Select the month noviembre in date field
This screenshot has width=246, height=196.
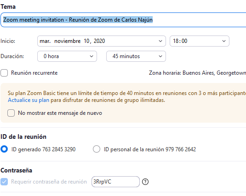tap(68, 41)
